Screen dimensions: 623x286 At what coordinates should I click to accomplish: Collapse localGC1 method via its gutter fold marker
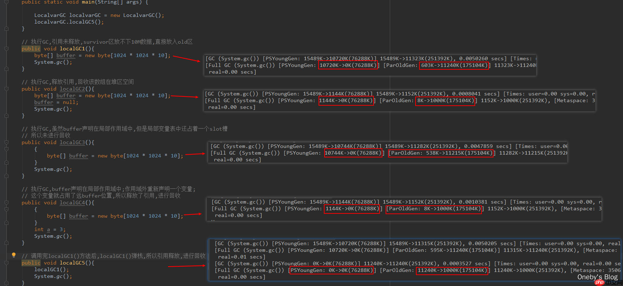pyautogui.click(x=6, y=49)
